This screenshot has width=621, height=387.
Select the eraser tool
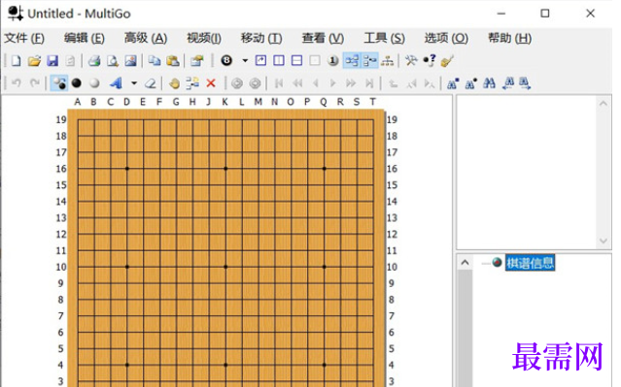coord(150,83)
